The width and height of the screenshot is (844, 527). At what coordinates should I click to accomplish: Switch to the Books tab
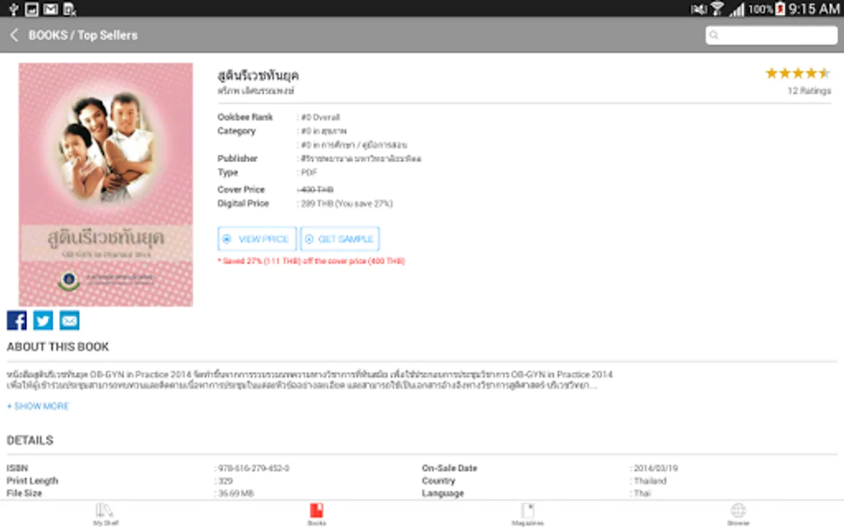tap(316, 514)
